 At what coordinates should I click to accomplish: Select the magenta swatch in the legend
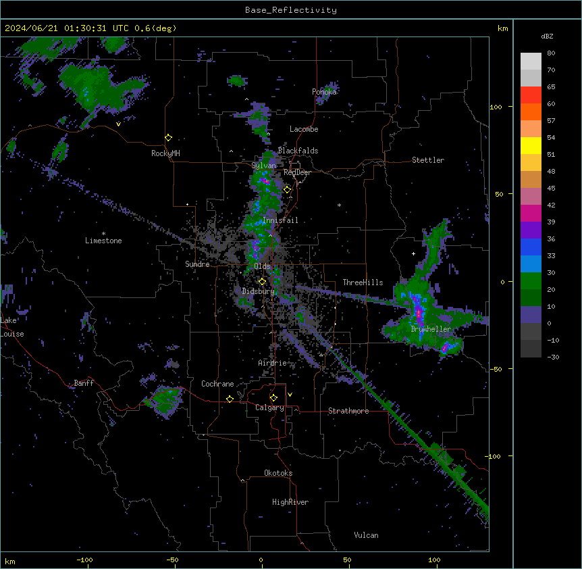531,213
